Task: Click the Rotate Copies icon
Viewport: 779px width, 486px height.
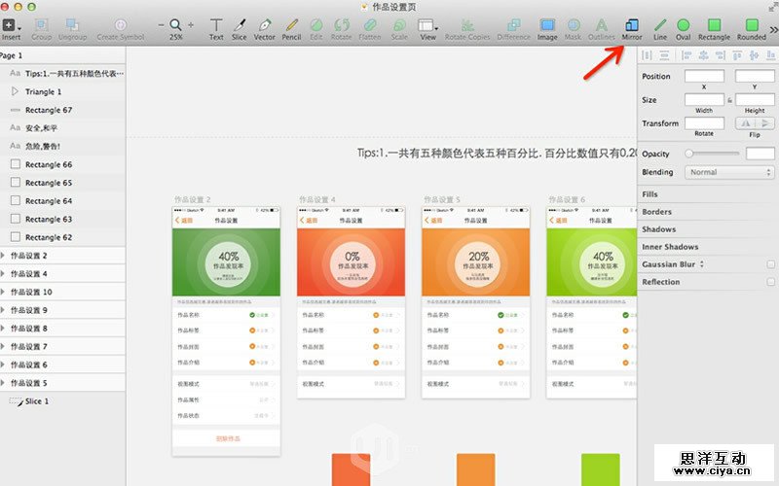Action: 467,25
